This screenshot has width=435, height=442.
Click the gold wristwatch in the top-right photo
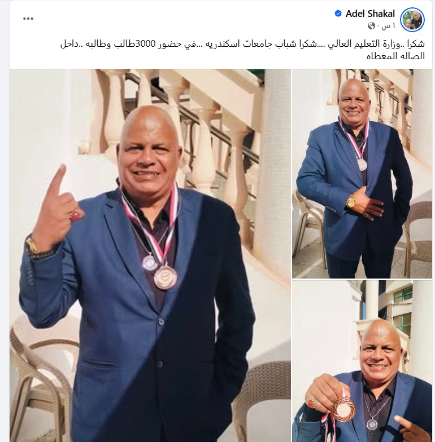pos(351,201)
